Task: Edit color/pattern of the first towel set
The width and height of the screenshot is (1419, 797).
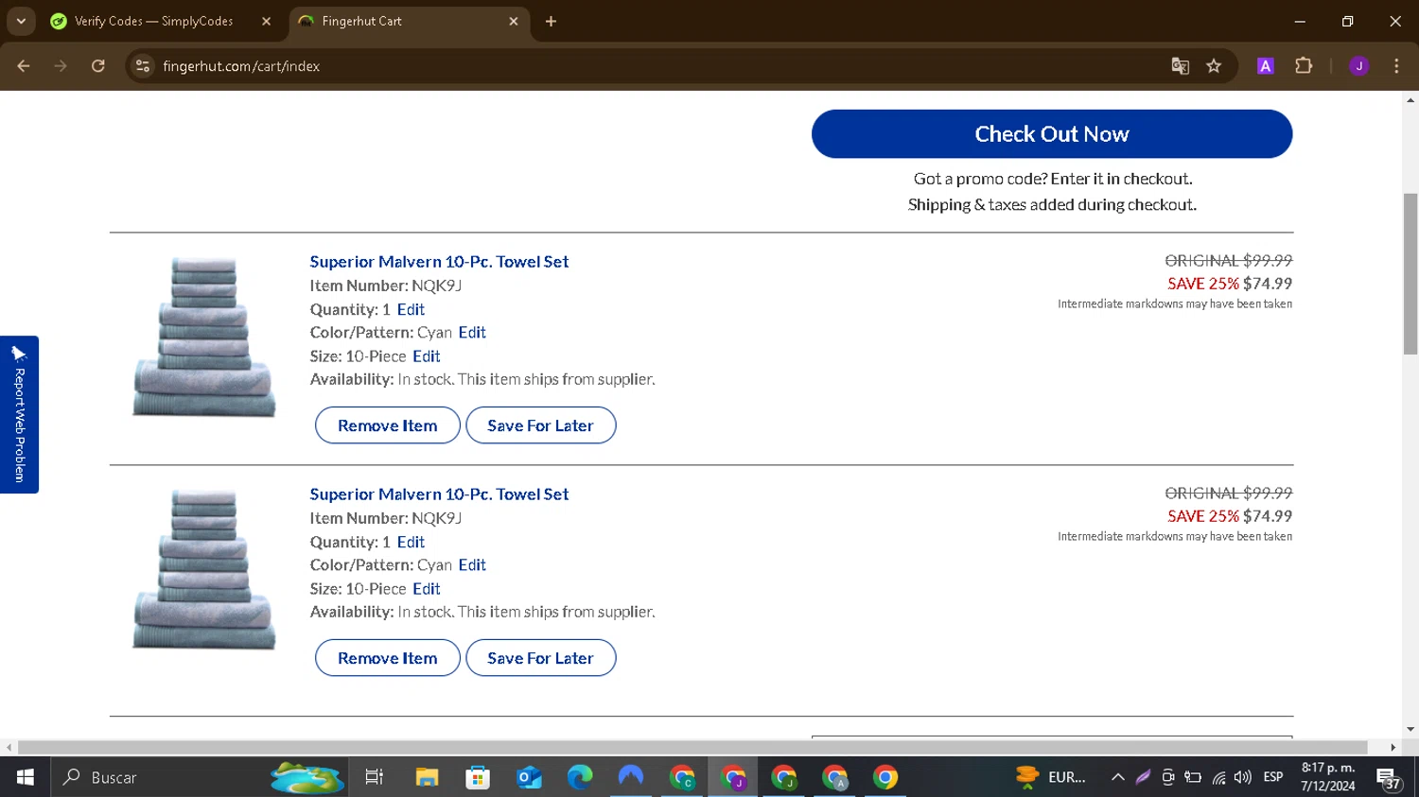Action: click(x=472, y=333)
